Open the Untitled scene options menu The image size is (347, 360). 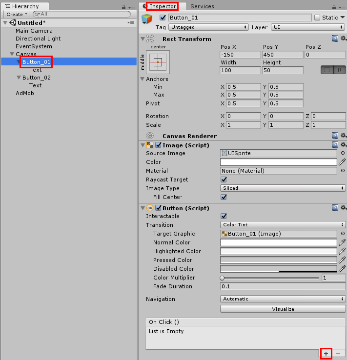[131, 23]
